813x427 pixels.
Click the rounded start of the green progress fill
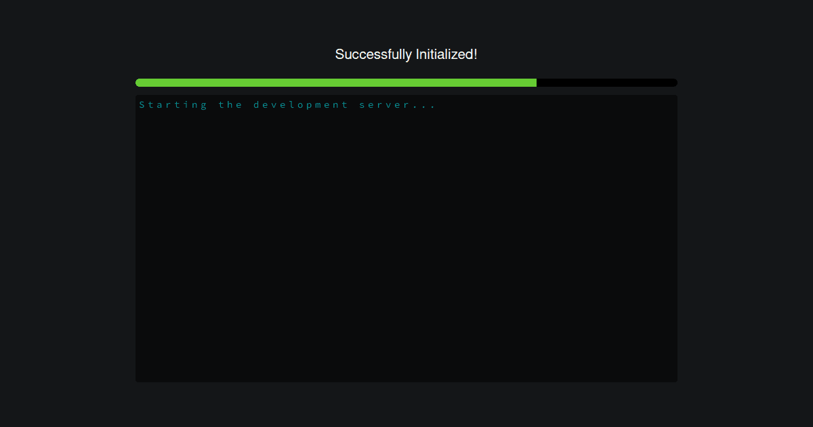point(139,83)
